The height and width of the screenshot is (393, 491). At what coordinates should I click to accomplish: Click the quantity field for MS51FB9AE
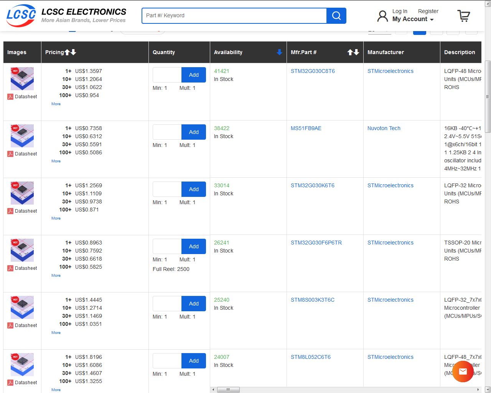[x=167, y=132]
